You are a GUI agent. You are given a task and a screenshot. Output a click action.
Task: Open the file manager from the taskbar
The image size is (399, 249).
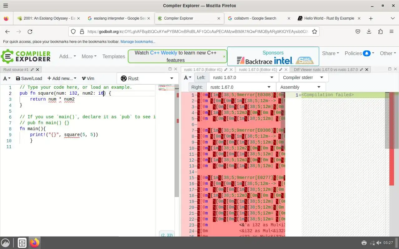click(x=22, y=243)
